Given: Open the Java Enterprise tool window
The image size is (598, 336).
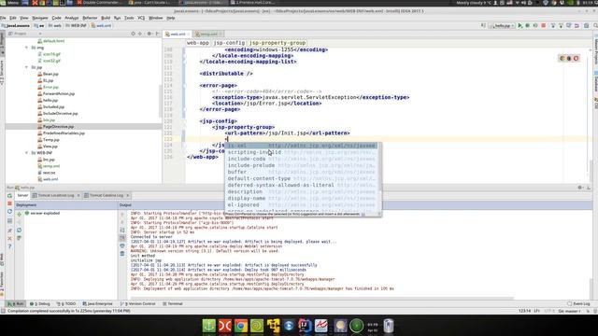Looking at the screenshot, I should (97, 304).
